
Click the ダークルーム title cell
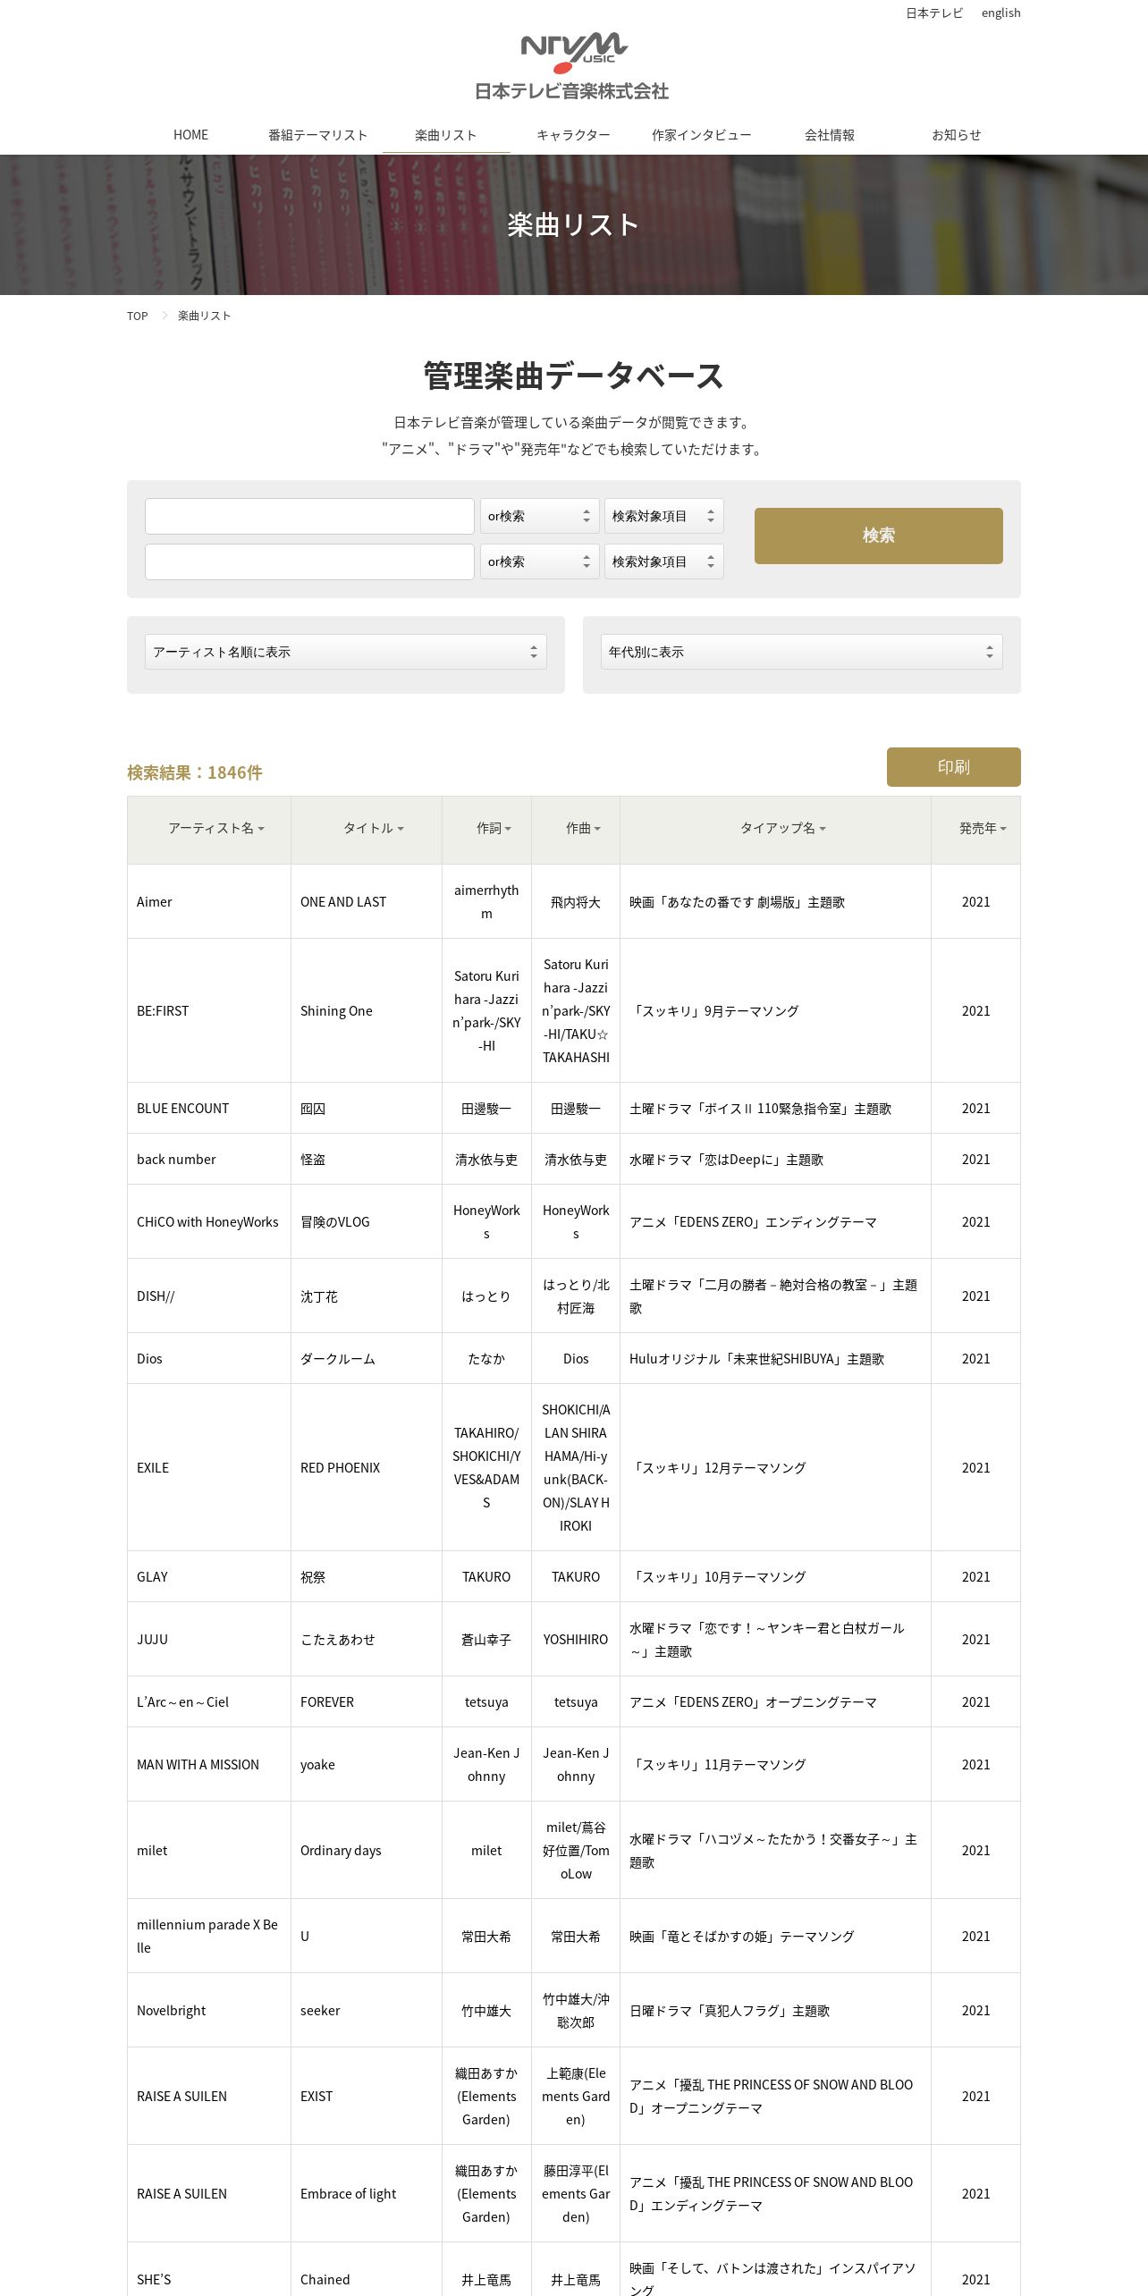(x=367, y=1359)
